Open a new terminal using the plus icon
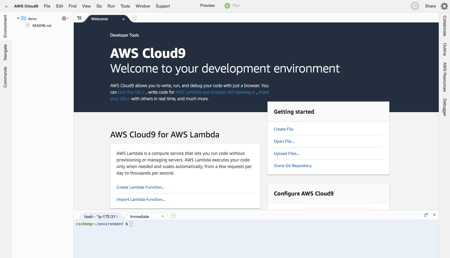Image resolution: width=450 pixels, height=258 pixels. pyautogui.click(x=173, y=216)
